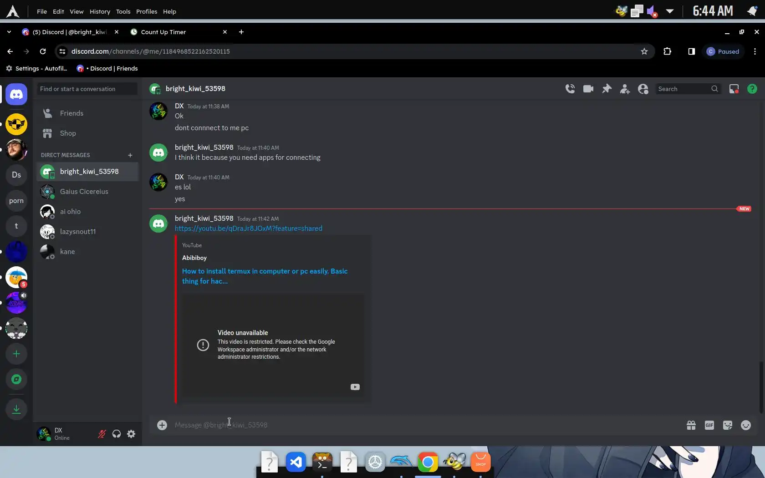Create a new DM with plus icon
This screenshot has width=765, height=478.
click(x=130, y=155)
